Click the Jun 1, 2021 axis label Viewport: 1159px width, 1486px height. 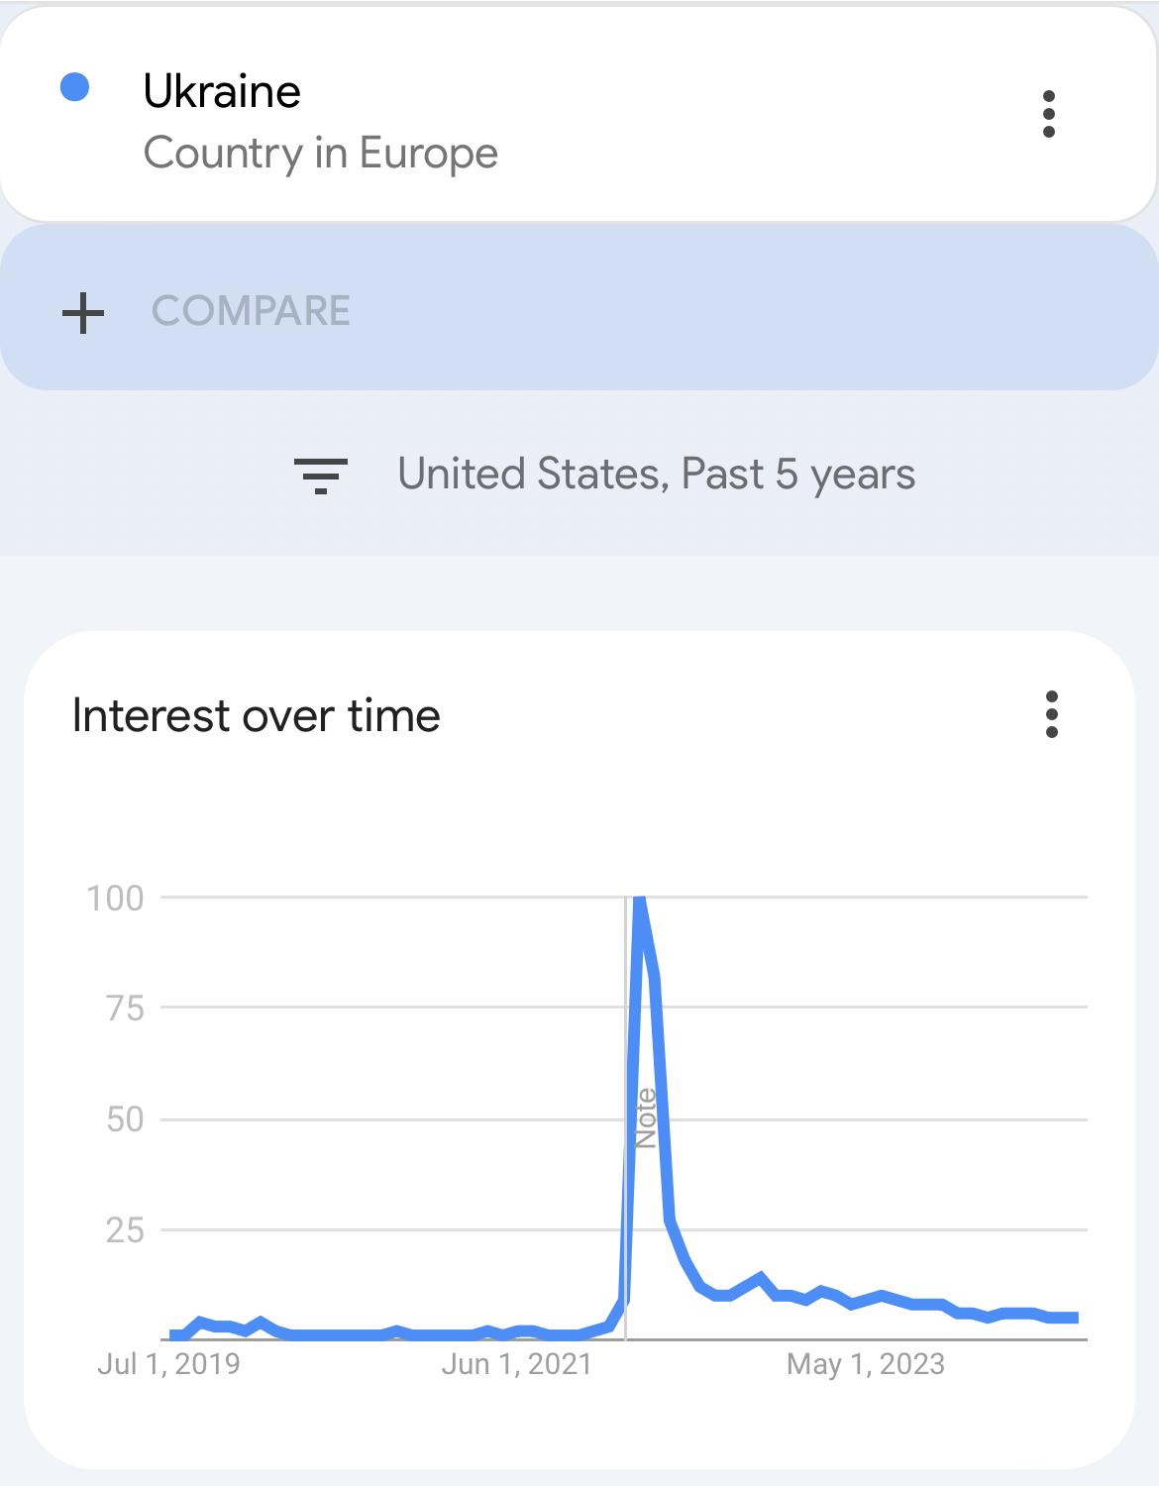(516, 1364)
